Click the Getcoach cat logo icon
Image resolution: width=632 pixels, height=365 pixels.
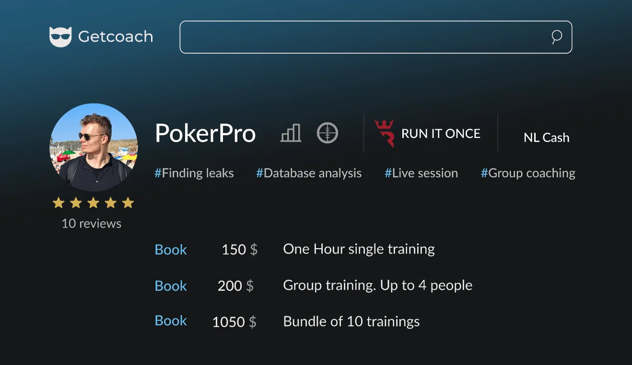60,37
